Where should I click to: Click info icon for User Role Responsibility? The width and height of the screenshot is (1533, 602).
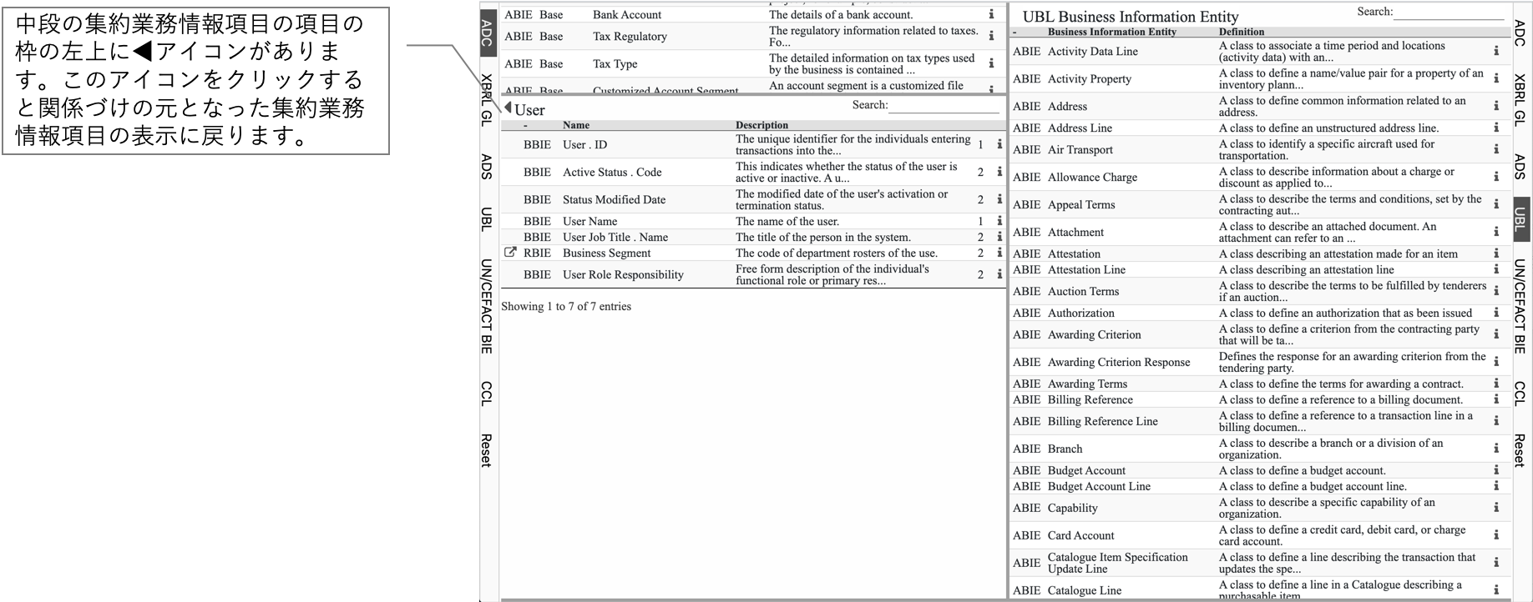(999, 274)
